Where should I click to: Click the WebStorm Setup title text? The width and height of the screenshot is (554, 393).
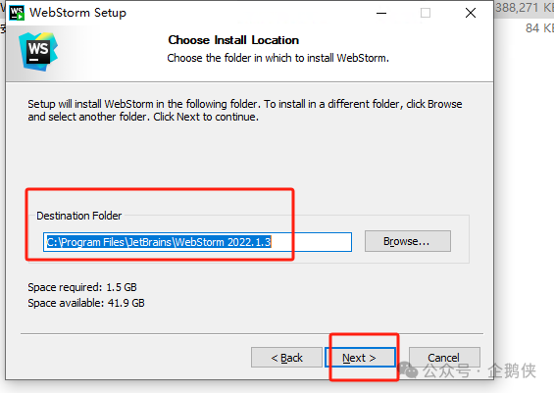coord(77,13)
